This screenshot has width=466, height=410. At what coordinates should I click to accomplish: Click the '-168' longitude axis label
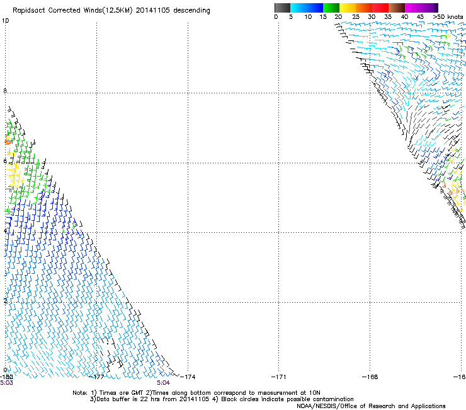pos(370,377)
